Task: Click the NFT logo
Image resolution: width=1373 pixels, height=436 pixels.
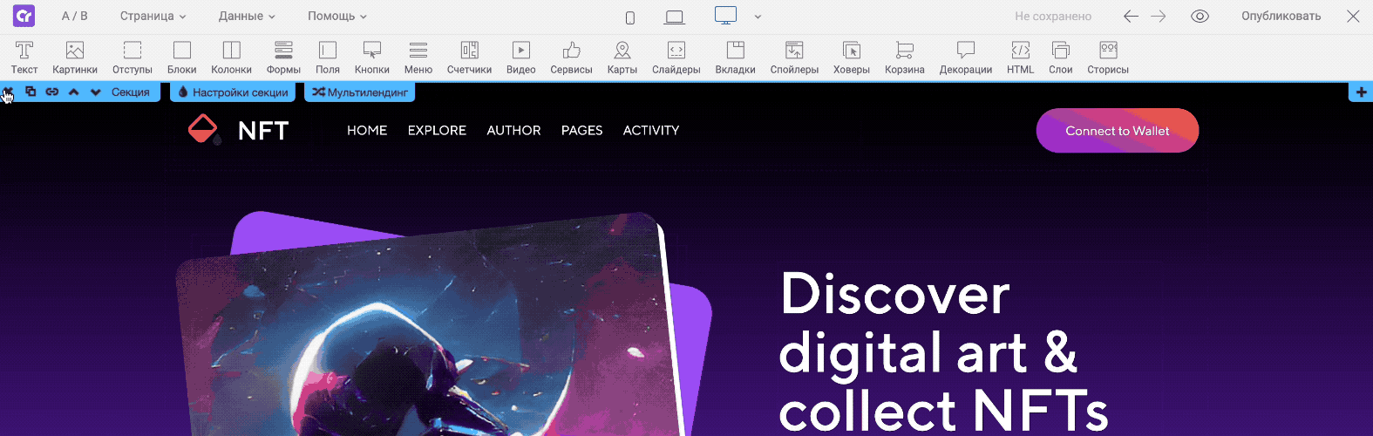Action: [x=238, y=130]
